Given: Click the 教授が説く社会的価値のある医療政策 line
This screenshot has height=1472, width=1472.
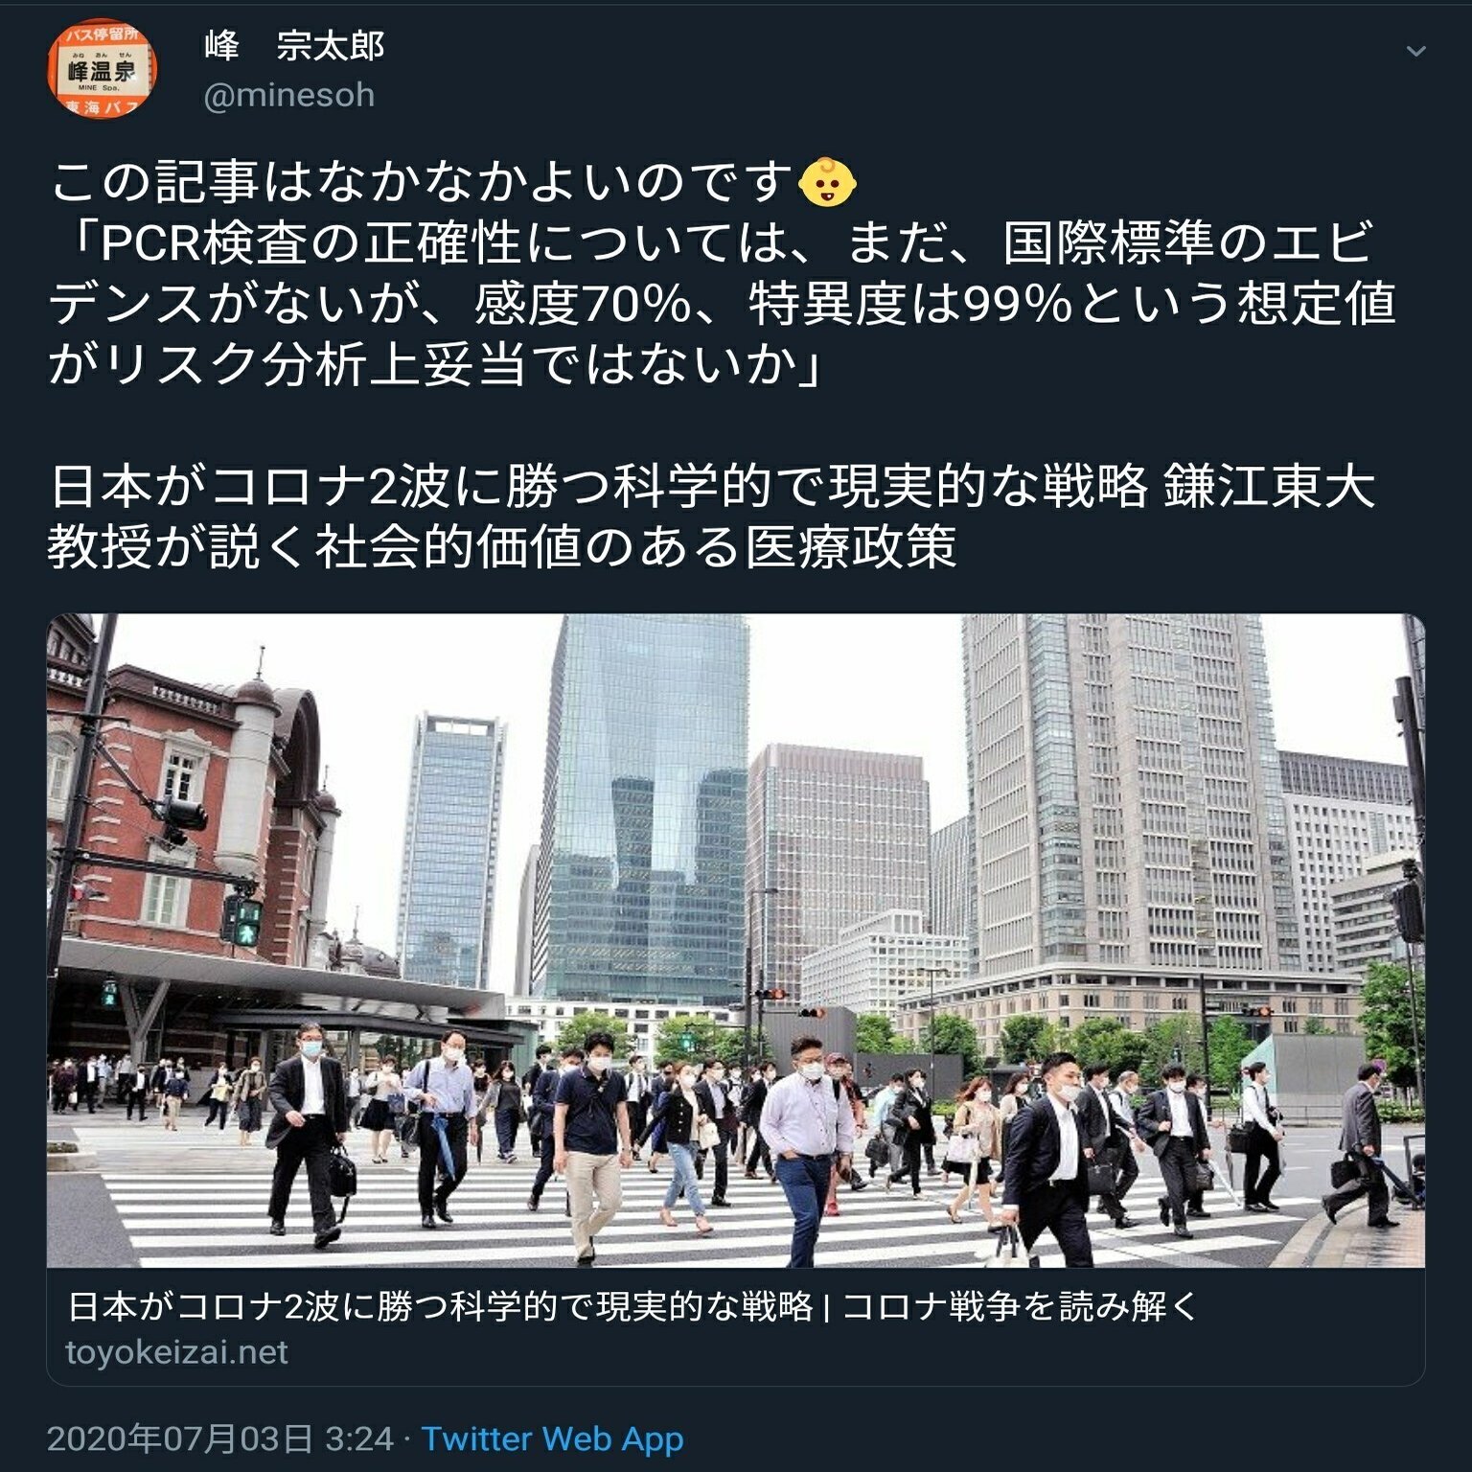Looking at the screenshot, I should click(x=502, y=546).
